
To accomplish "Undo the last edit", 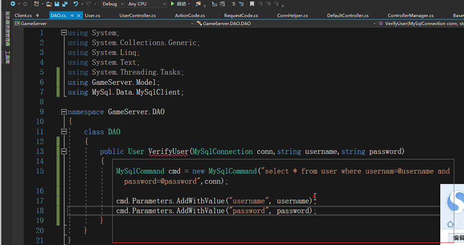I will pos(76,4).
